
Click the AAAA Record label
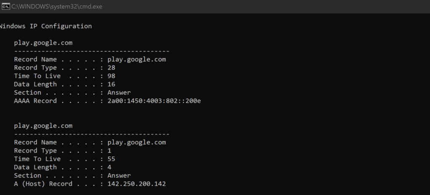point(35,101)
